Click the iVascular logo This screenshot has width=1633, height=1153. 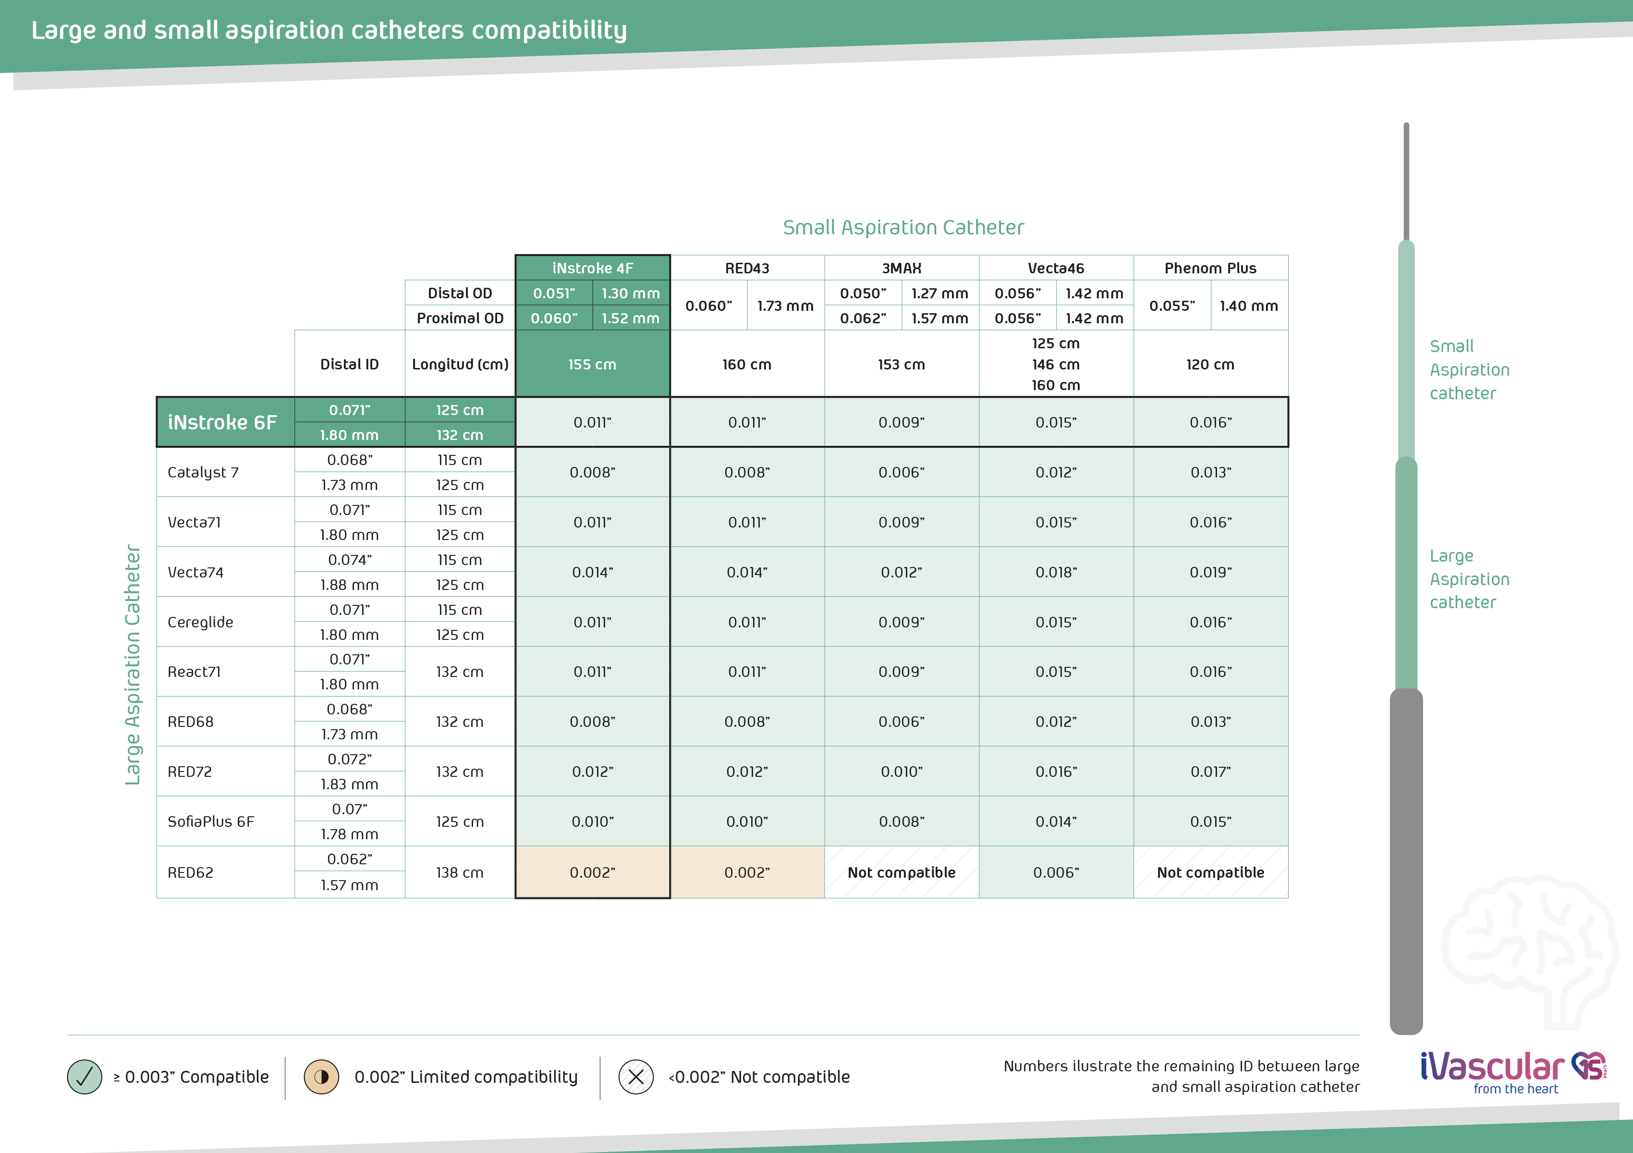click(1513, 1073)
